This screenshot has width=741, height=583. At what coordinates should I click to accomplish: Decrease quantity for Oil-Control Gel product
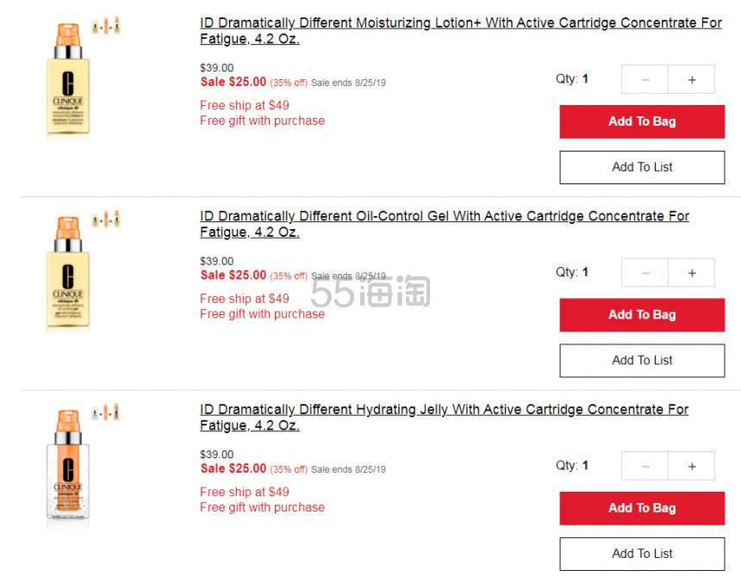(645, 273)
